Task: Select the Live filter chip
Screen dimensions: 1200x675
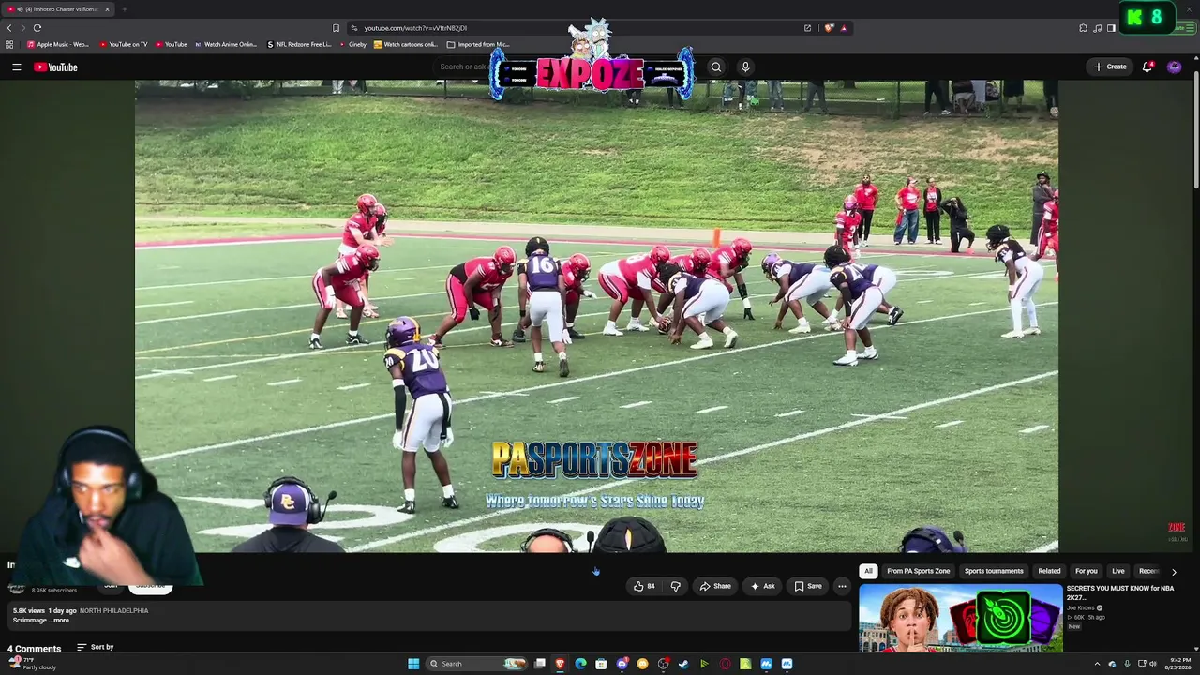Action: tap(1118, 571)
